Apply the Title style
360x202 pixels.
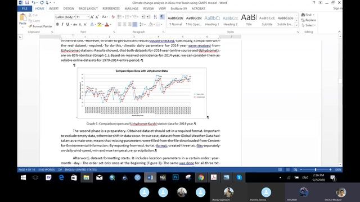[249, 20]
